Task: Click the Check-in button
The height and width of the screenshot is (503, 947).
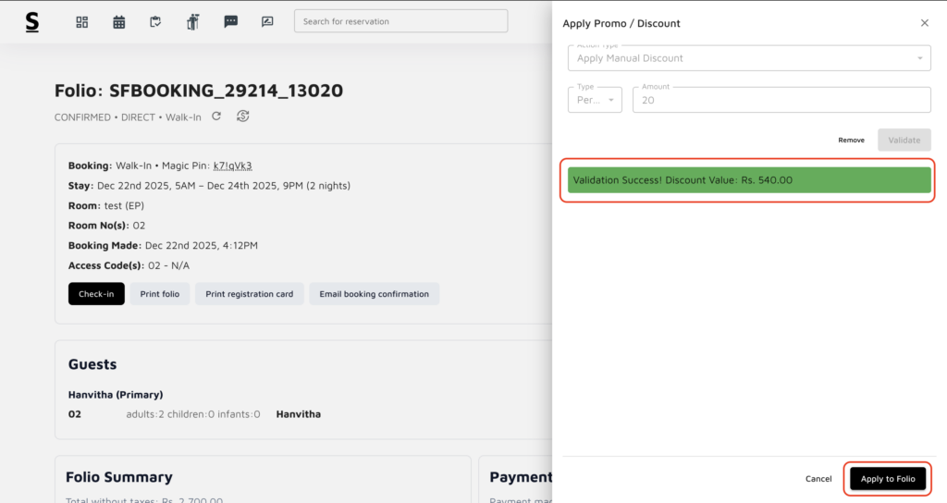Action: coord(96,294)
